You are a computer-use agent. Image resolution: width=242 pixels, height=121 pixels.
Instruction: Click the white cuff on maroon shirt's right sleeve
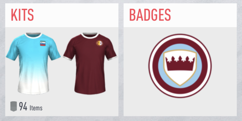(x=112, y=58)
